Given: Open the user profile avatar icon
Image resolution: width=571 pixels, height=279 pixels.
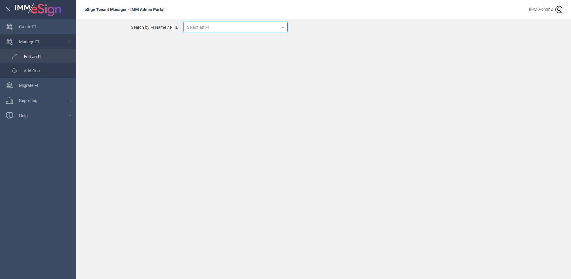Looking at the screenshot, I should tap(559, 9).
